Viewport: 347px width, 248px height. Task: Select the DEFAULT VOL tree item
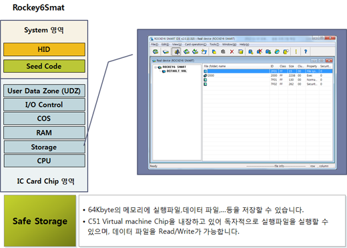(177, 71)
